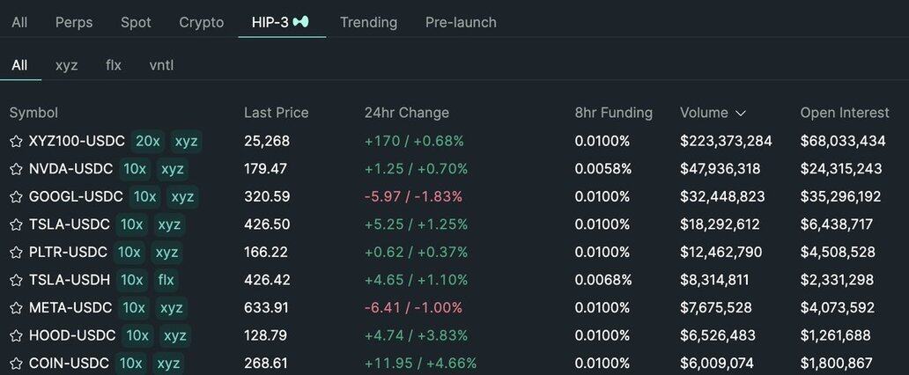The width and height of the screenshot is (909, 375).
Task: Star the NVDA-USDC market
Action: pos(16,169)
